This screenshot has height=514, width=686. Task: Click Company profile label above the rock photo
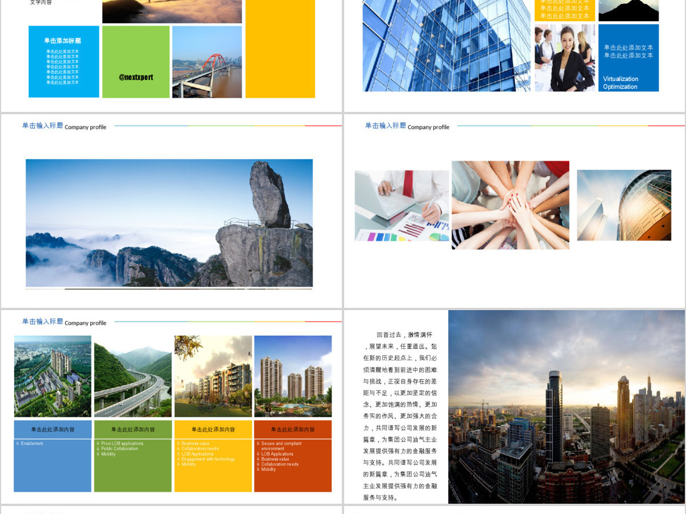click(x=86, y=127)
